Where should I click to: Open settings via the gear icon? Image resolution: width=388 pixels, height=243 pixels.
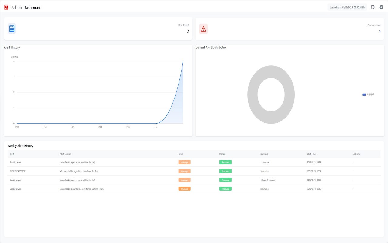[x=381, y=7]
